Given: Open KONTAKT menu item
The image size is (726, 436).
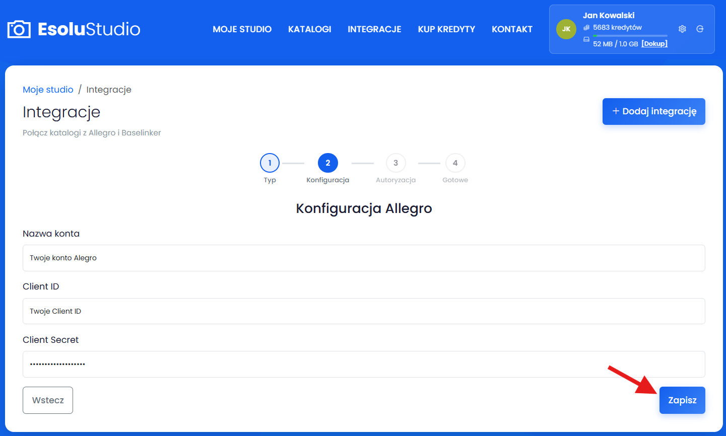Looking at the screenshot, I should coord(512,29).
